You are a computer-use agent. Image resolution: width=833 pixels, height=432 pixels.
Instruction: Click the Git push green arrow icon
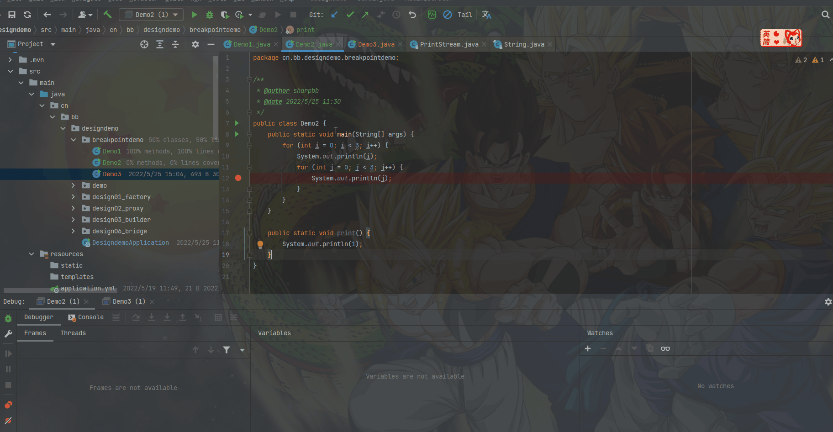point(365,15)
